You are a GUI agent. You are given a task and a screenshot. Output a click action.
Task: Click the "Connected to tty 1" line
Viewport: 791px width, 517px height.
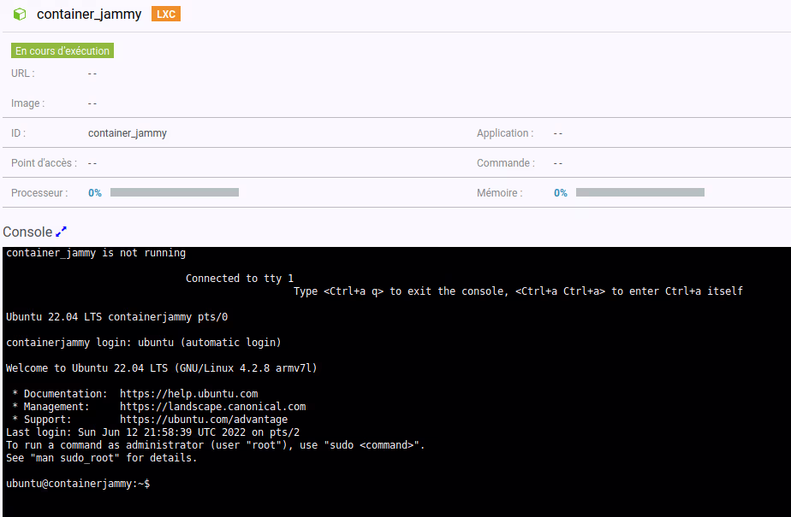click(x=240, y=279)
